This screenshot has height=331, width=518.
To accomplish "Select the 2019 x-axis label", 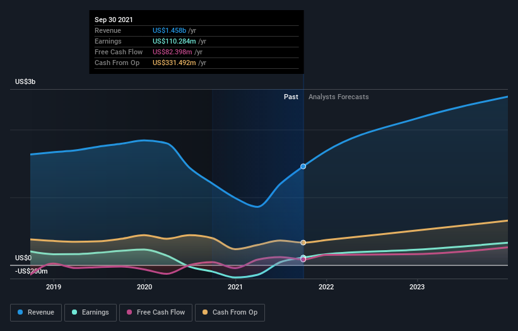I will coord(54,287).
